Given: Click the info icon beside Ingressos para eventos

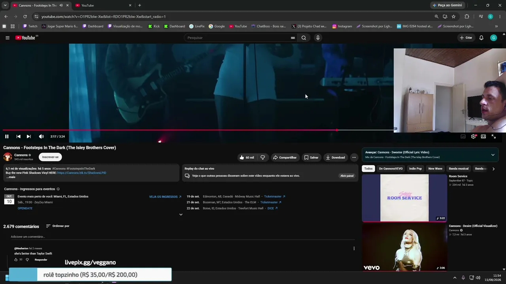Looking at the screenshot, I should coord(58,189).
